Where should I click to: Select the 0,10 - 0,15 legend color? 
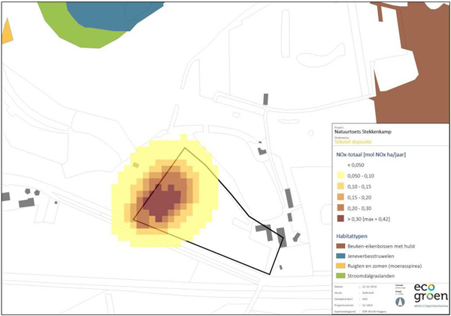(342, 184)
